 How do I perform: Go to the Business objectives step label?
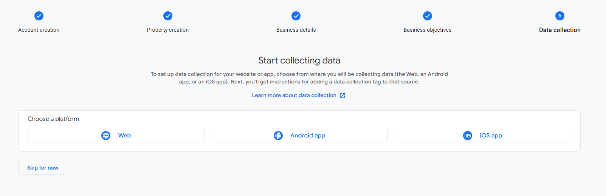click(x=428, y=30)
